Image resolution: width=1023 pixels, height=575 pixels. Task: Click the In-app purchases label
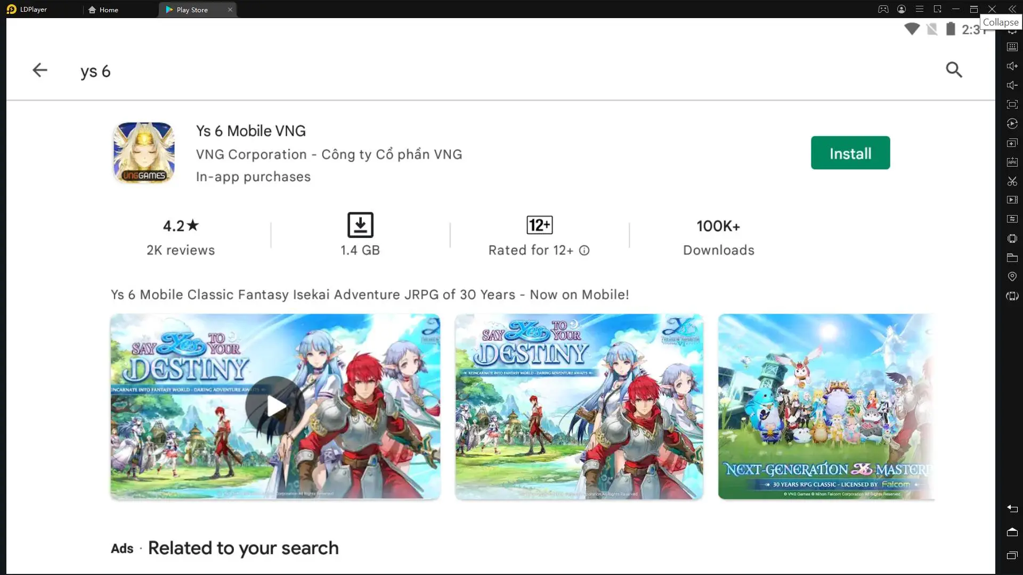click(253, 177)
